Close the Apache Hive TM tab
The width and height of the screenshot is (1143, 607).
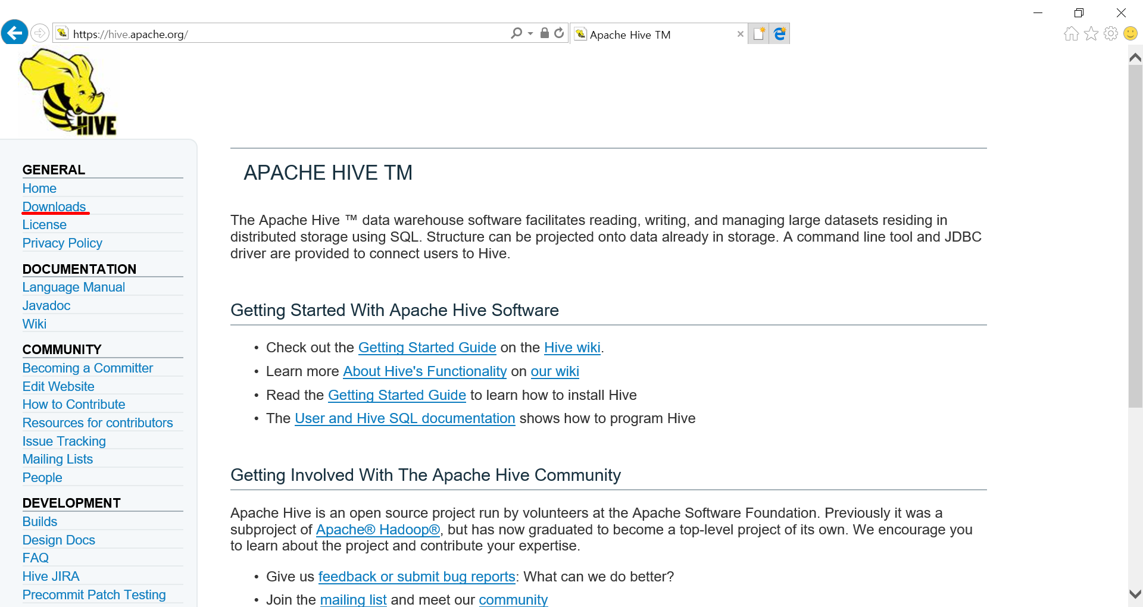(740, 35)
